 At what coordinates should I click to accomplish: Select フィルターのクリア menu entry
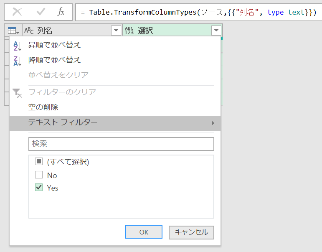115,92
